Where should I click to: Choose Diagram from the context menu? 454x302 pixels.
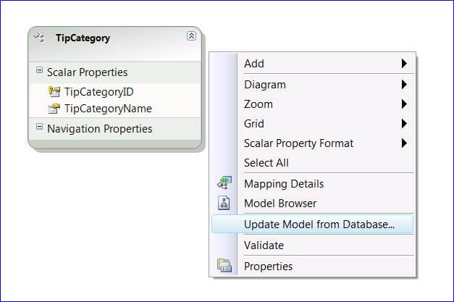[312, 85]
